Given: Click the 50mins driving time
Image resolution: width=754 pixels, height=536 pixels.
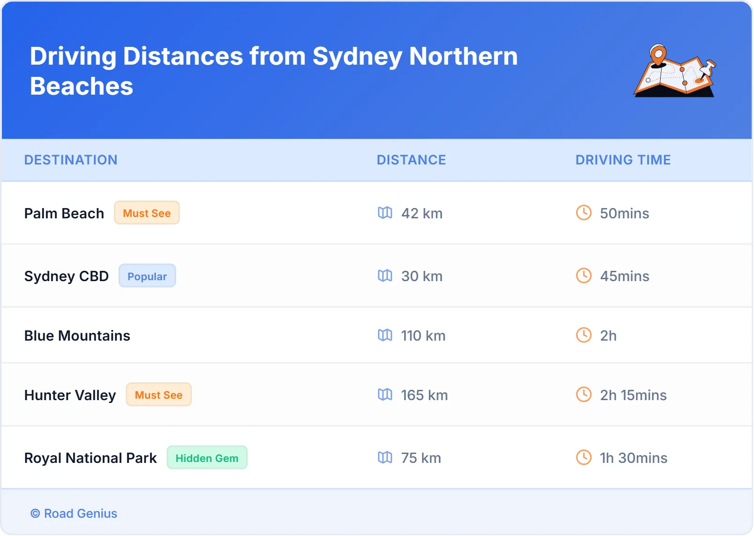Looking at the screenshot, I should click(625, 213).
